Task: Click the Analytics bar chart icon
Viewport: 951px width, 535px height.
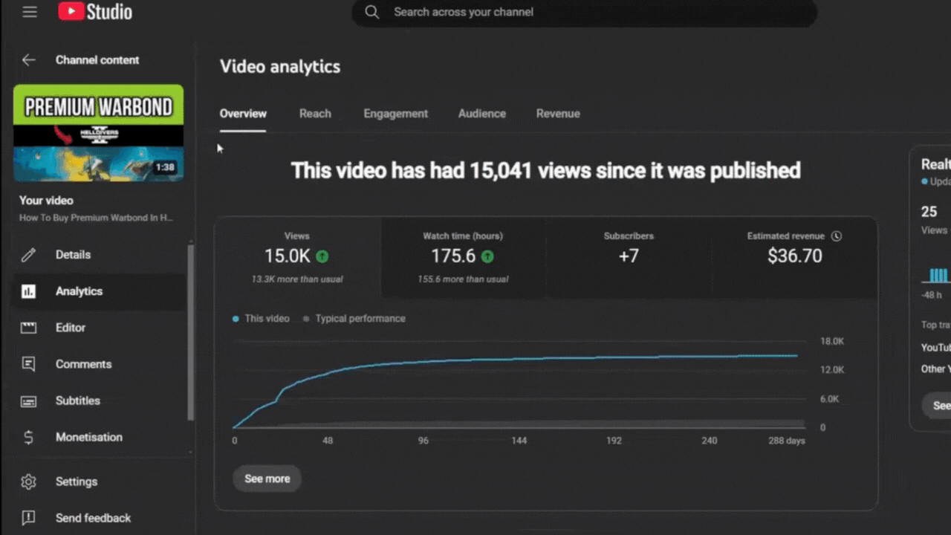Action: [x=28, y=291]
